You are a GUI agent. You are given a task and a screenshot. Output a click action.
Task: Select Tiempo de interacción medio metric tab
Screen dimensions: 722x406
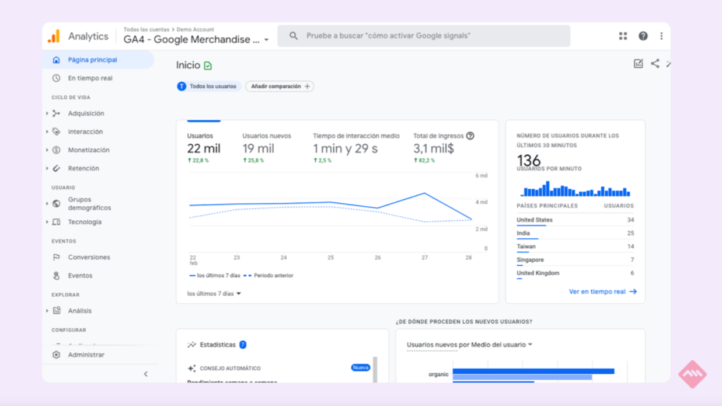pyautogui.click(x=356, y=147)
